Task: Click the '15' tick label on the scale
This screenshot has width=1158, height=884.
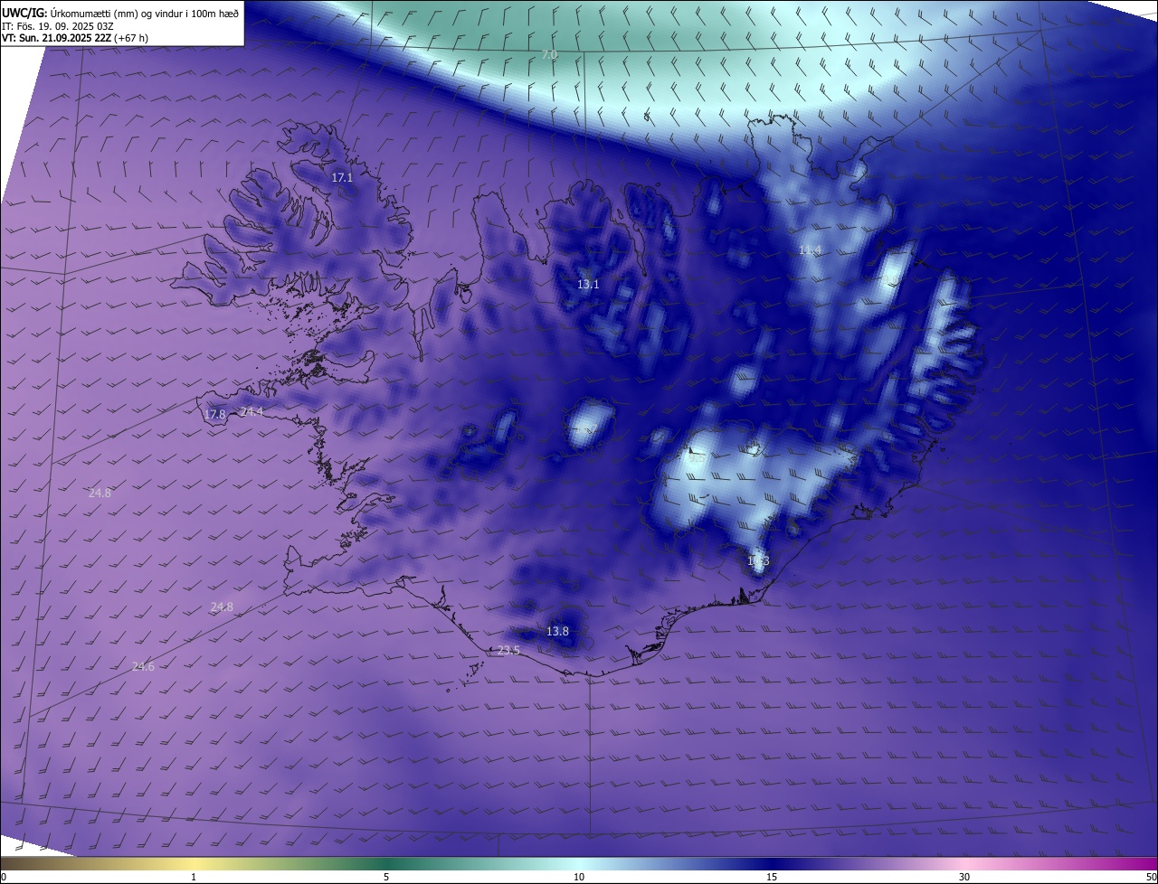Action: tap(772, 878)
